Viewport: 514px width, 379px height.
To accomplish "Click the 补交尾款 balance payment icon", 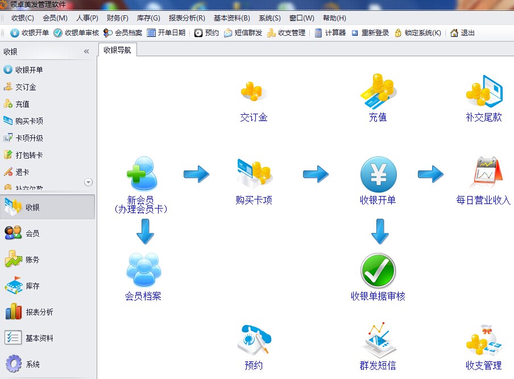I will coord(484,91).
